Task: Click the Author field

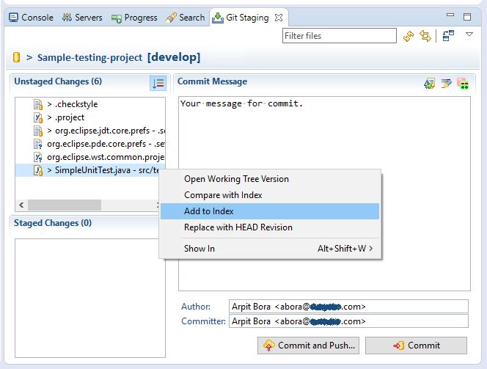Action: pos(348,307)
